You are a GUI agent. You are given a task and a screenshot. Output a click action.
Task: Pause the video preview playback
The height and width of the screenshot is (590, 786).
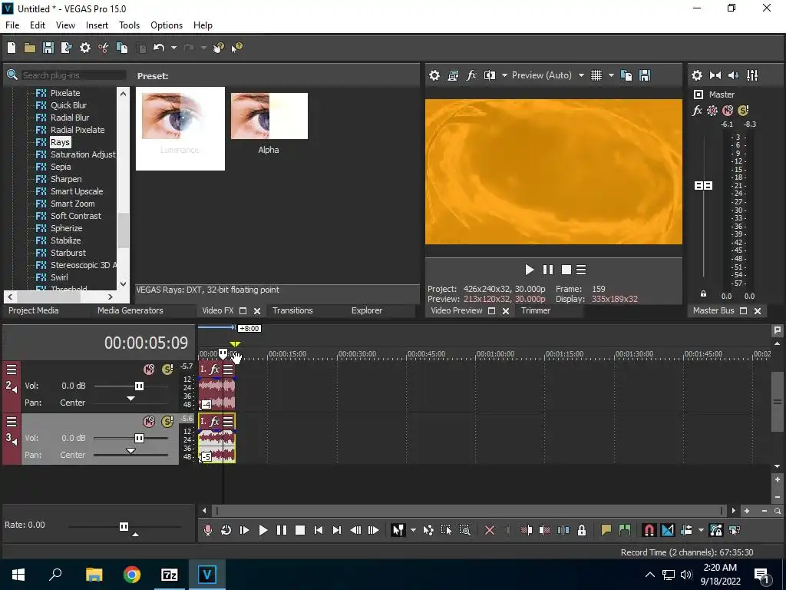pyautogui.click(x=548, y=270)
